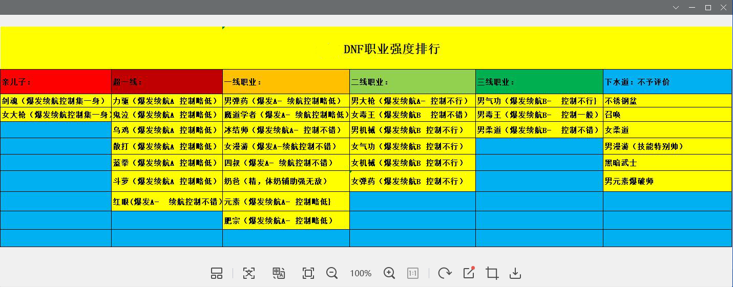Click the cell starting with '剑魂'
733x287 pixels.
click(x=56, y=101)
